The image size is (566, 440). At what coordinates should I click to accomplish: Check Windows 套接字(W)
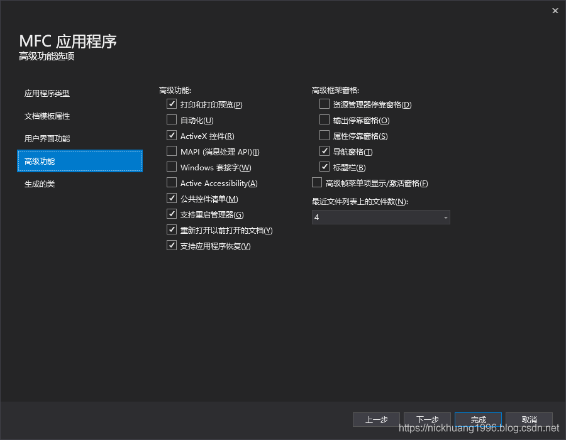tap(172, 167)
